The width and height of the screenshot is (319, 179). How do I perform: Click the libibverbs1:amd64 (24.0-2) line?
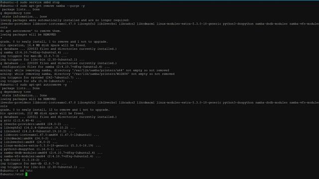29,142
